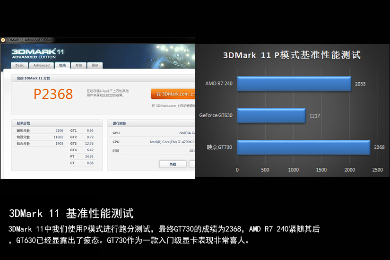390x260 pixels.
Task: Click the AMD R7 240 axis label
Action: (219, 84)
